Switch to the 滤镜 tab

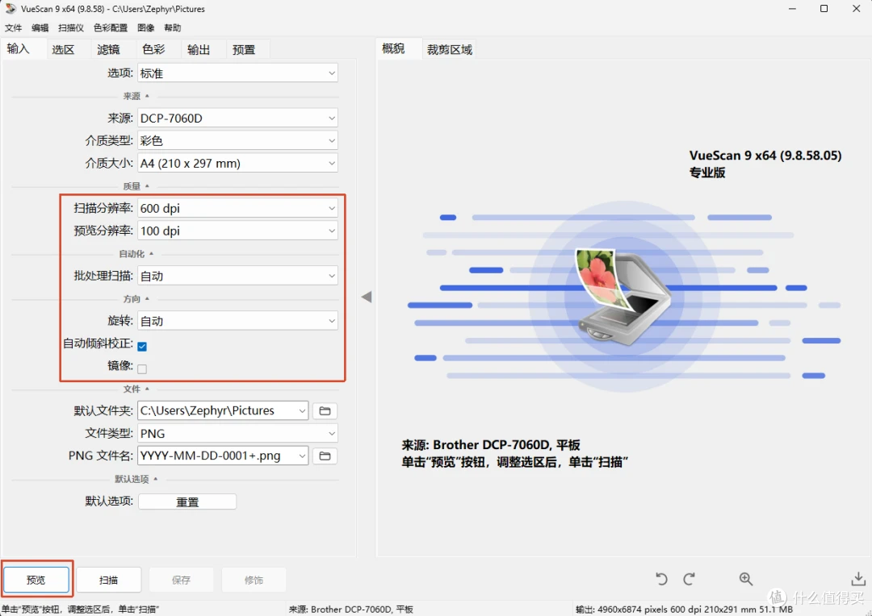pyautogui.click(x=108, y=49)
